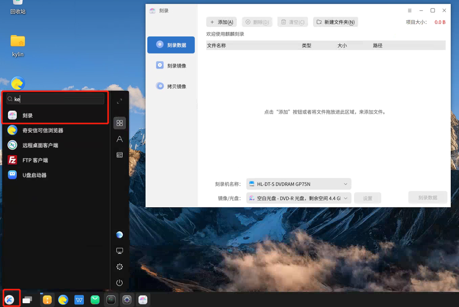
Task: Select the 刻录数据 tab
Action: tap(171, 45)
